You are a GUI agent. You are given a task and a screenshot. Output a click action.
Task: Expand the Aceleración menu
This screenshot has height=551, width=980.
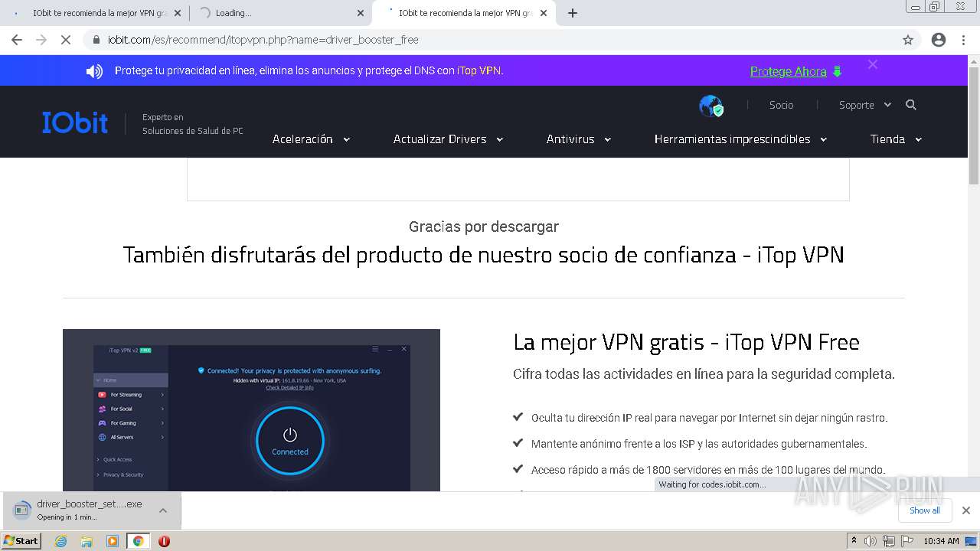pyautogui.click(x=311, y=139)
